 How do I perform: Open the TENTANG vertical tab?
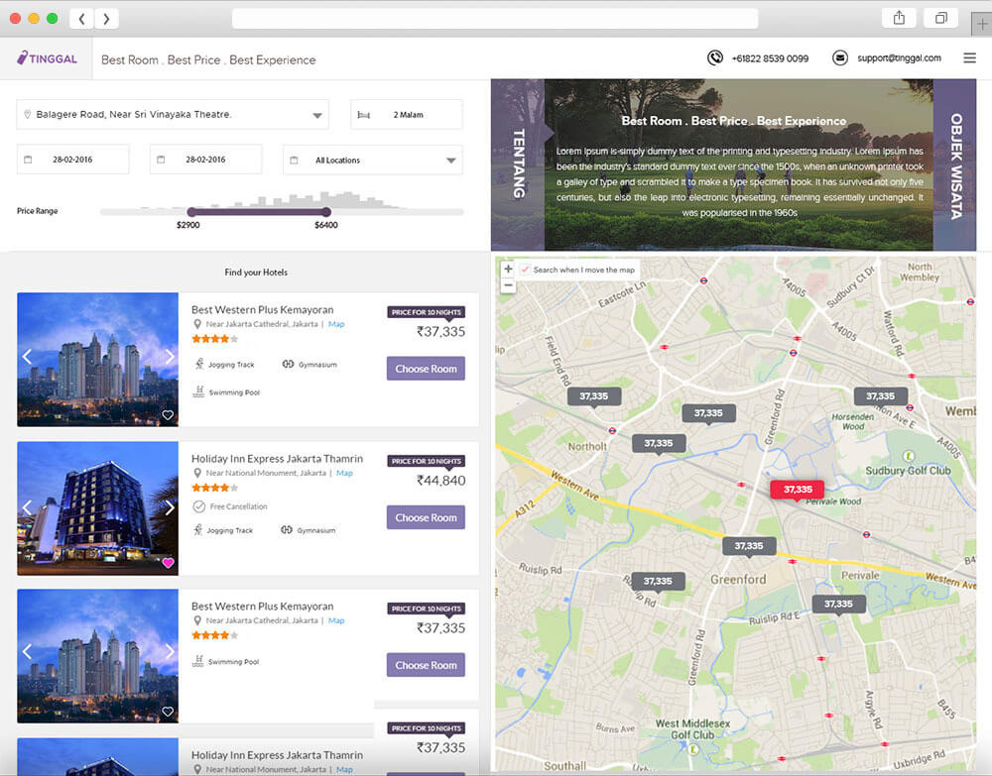click(x=519, y=165)
